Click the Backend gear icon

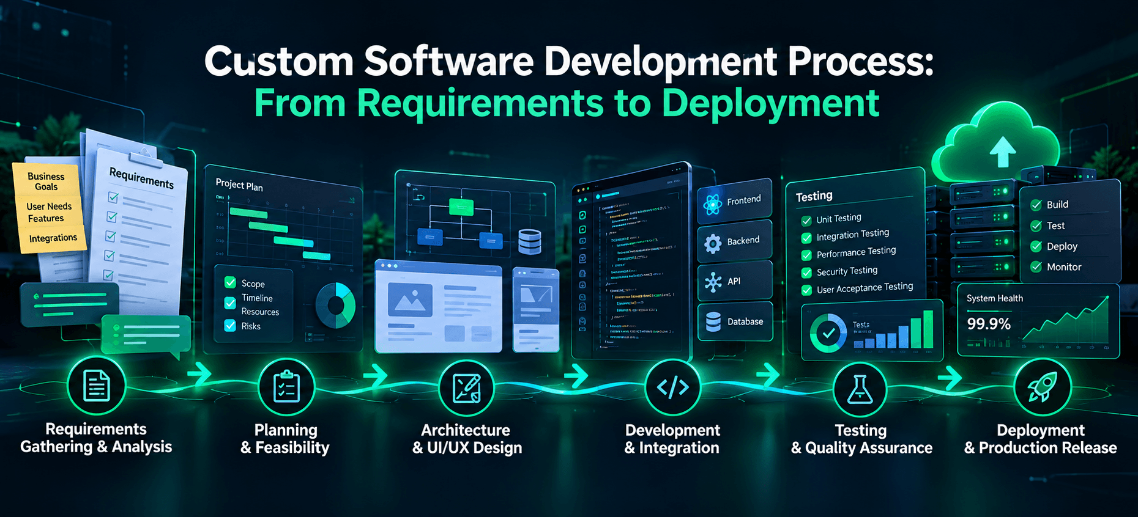(713, 244)
